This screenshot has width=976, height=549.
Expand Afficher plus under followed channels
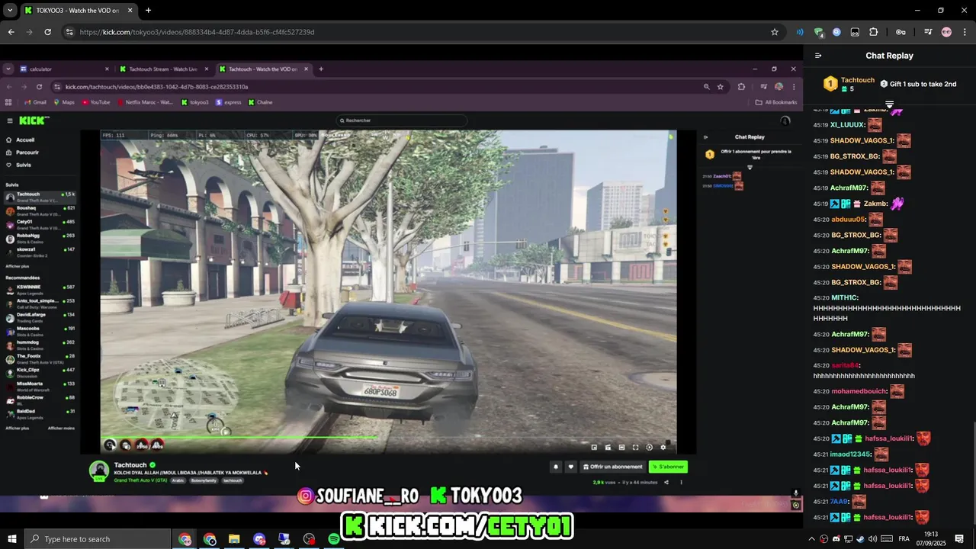click(17, 266)
